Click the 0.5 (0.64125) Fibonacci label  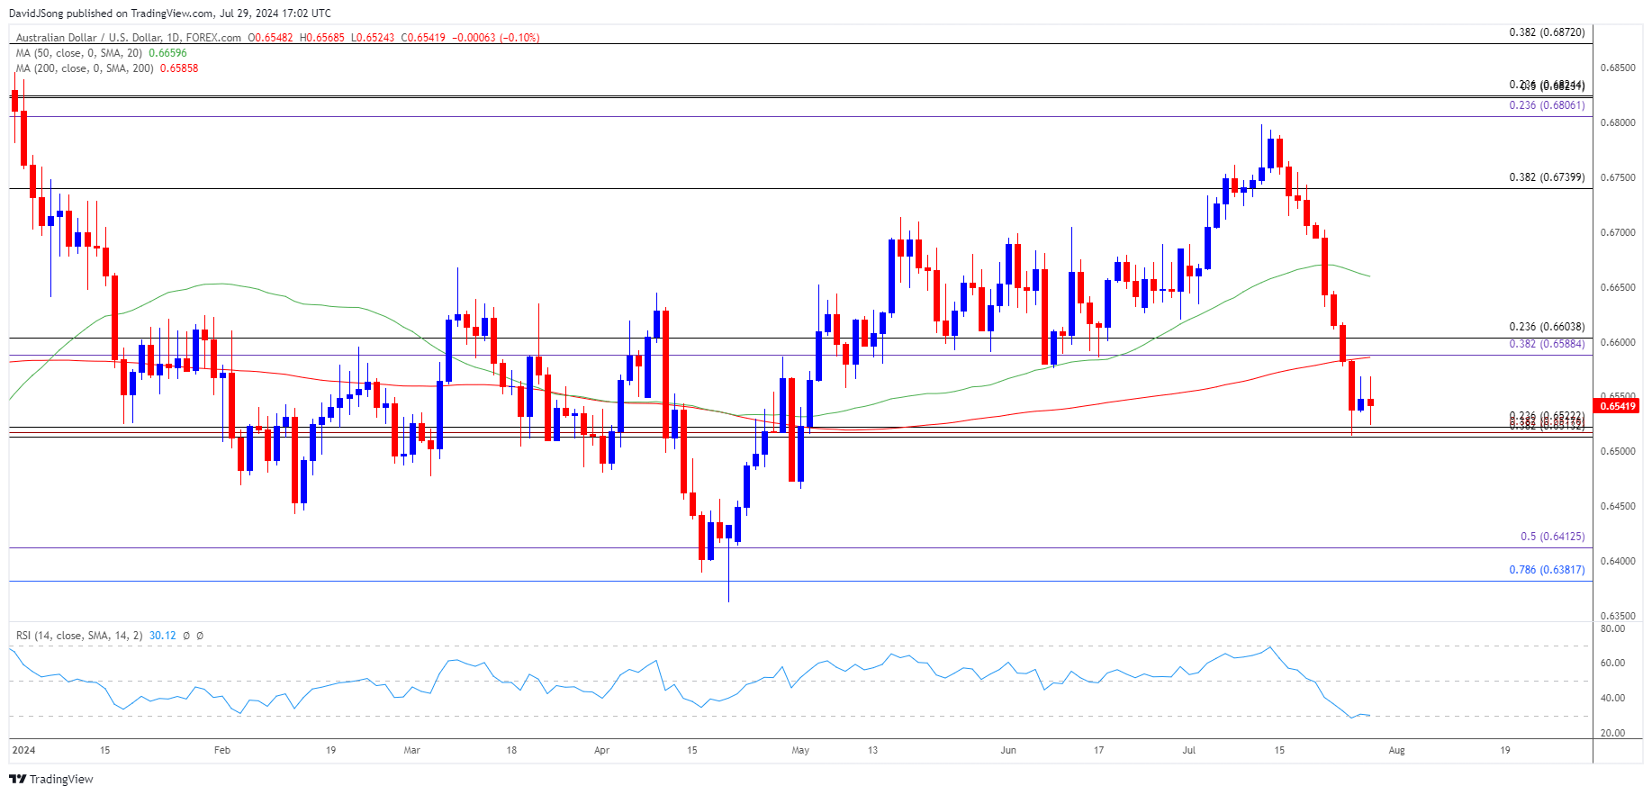tap(1553, 537)
